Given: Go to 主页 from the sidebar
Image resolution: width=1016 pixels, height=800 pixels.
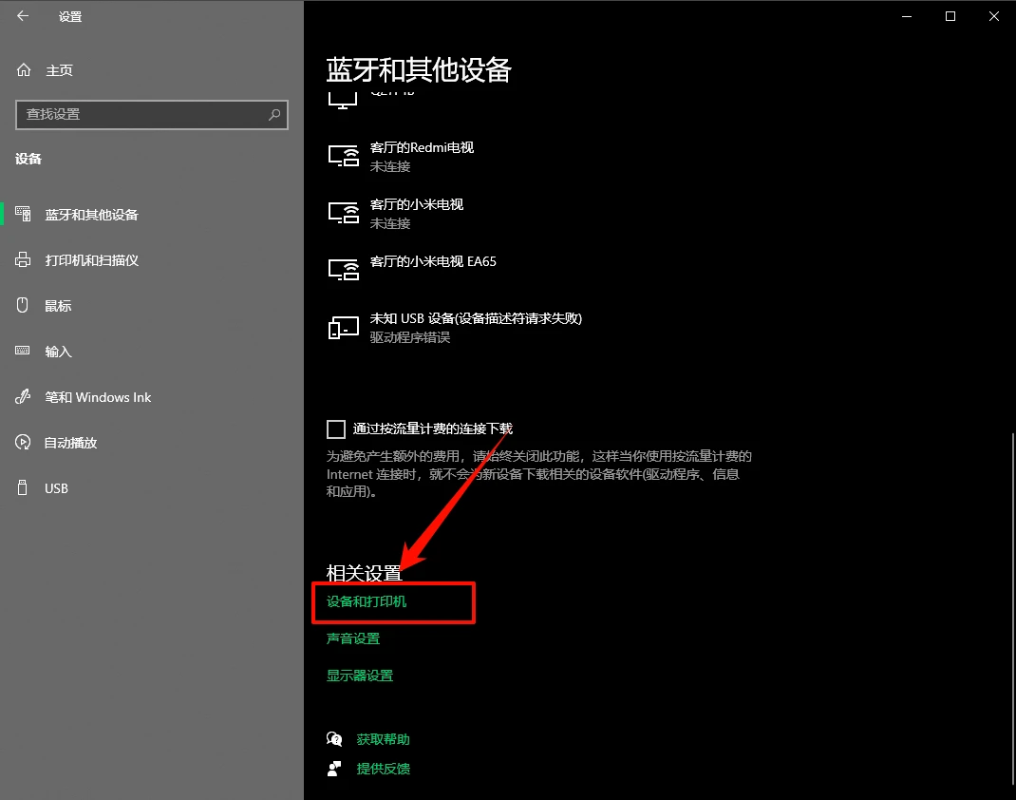Looking at the screenshot, I should (x=59, y=70).
